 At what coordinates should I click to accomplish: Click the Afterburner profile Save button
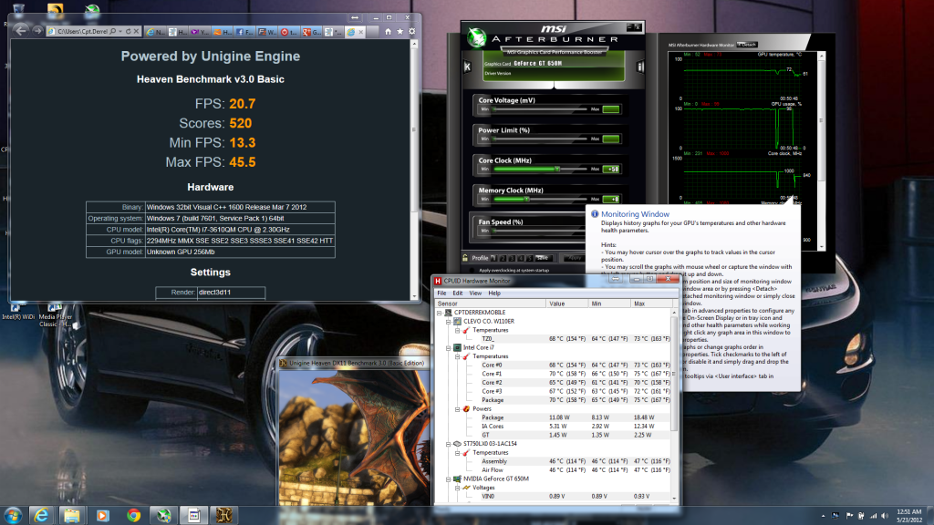(x=542, y=258)
